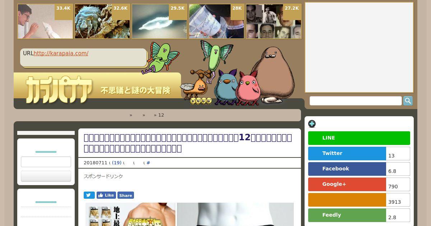The width and height of the screenshot is (431, 226).
Task: Click the blue Facebook Share button
Action: point(126,195)
